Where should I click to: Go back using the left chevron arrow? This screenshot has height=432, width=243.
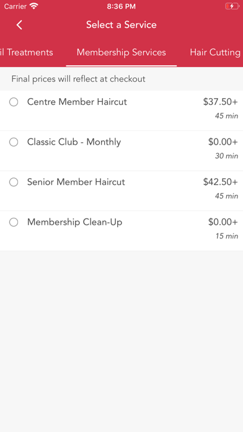coord(19,25)
